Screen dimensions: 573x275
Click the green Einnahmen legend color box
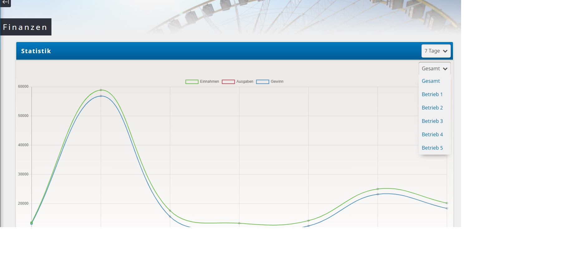click(x=192, y=82)
